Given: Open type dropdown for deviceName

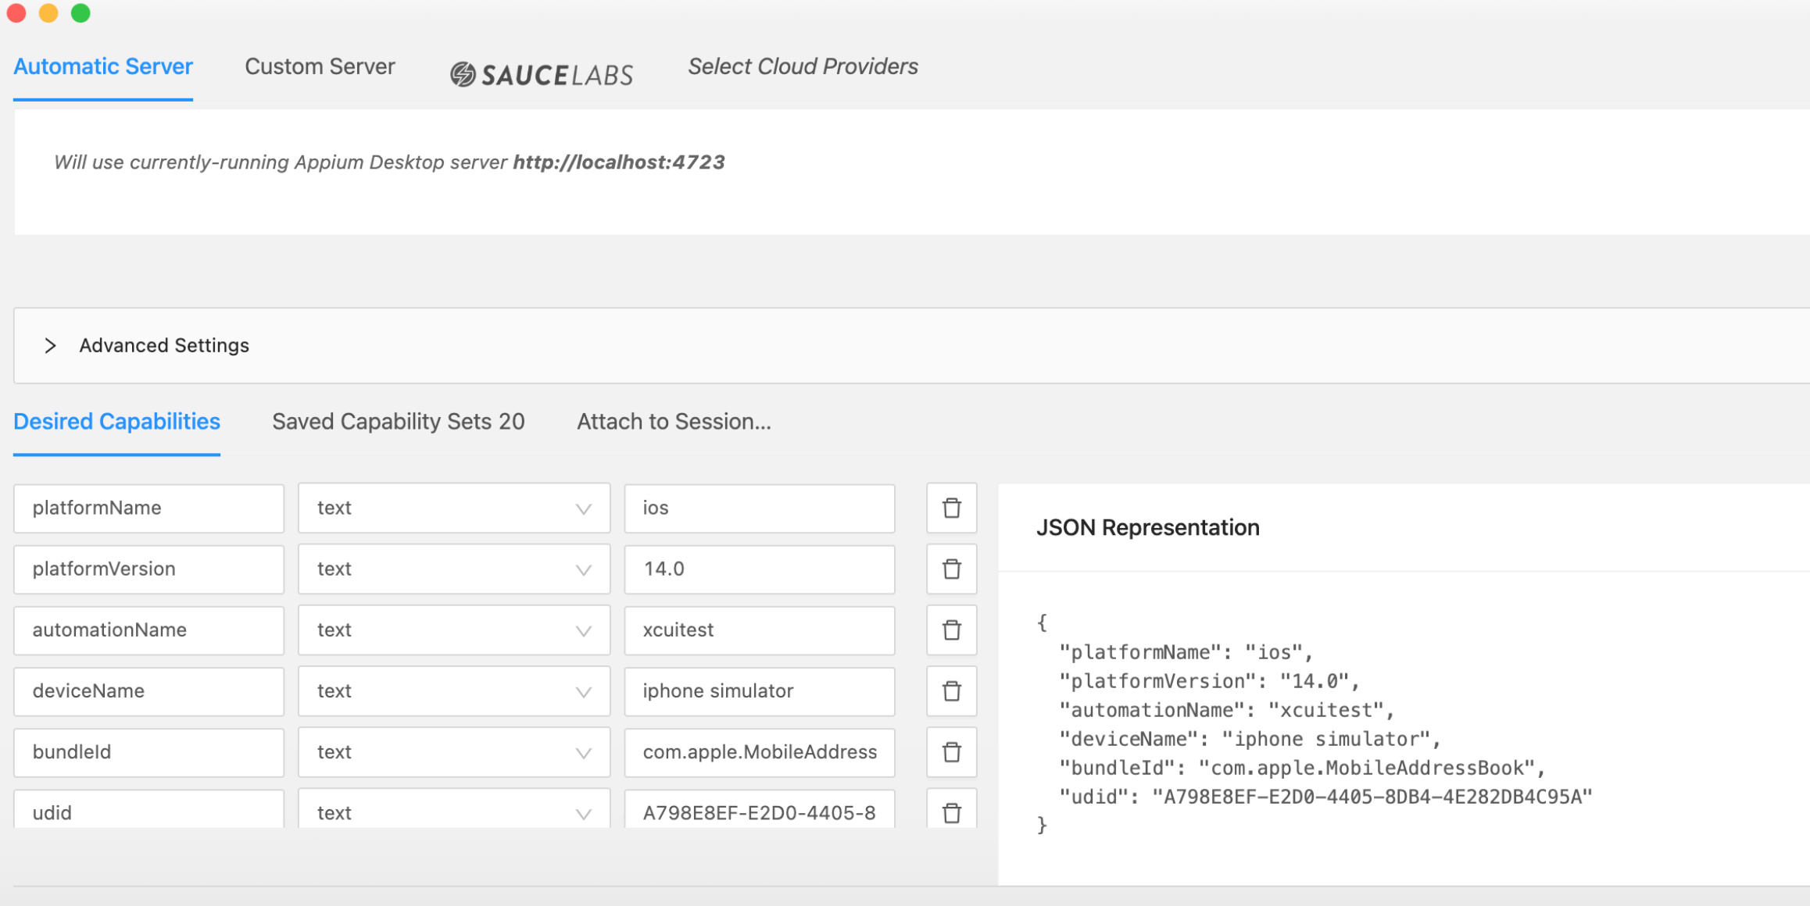Looking at the screenshot, I should coord(454,690).
